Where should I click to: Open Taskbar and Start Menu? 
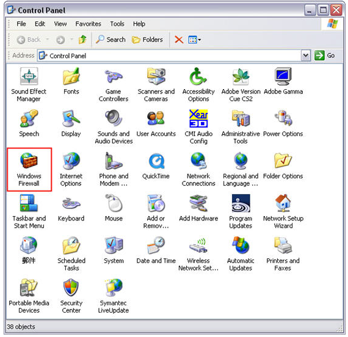29,212
